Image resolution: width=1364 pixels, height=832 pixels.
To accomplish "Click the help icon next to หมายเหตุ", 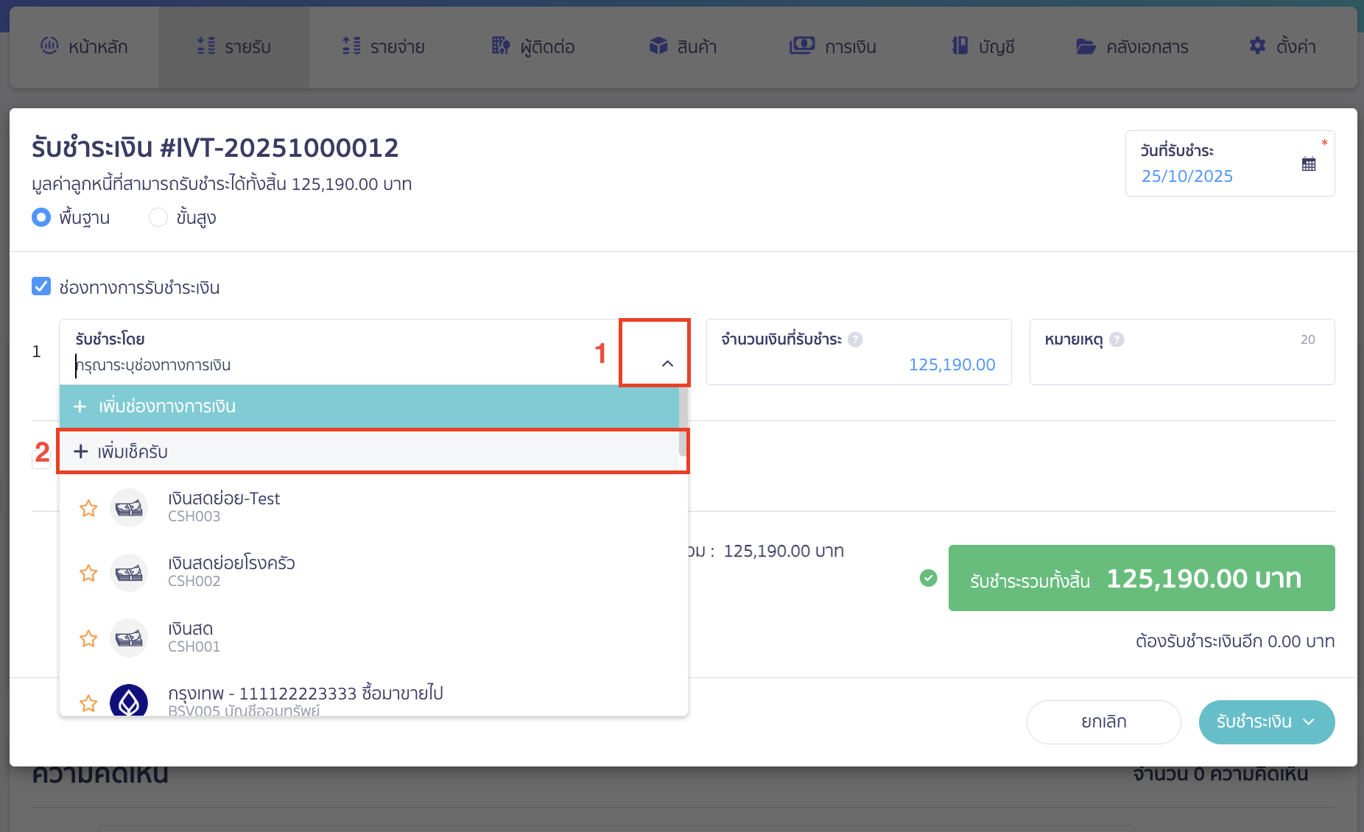I will coord(1117,339).
